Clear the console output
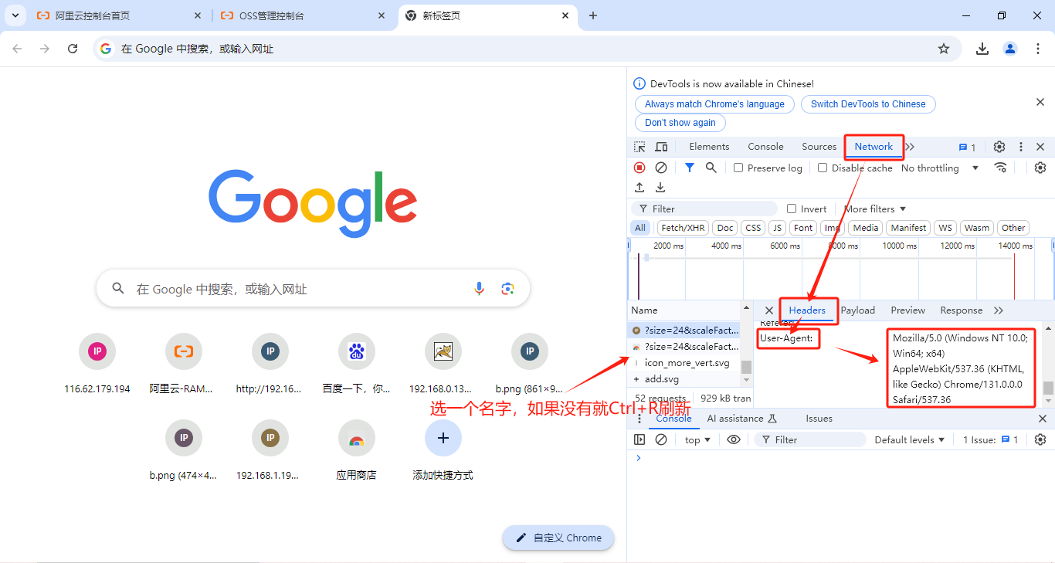Viewport: 1055px width, 563px height. coord(661,439)
